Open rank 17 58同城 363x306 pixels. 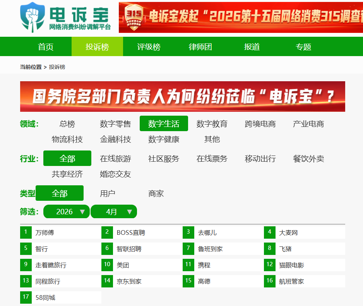[x=61, y=297]
